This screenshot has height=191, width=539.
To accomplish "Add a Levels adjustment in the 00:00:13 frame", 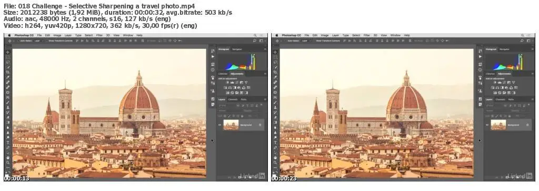I will 232,82.
